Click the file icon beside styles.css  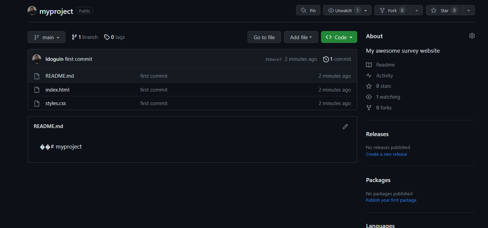tap(37, 103)
